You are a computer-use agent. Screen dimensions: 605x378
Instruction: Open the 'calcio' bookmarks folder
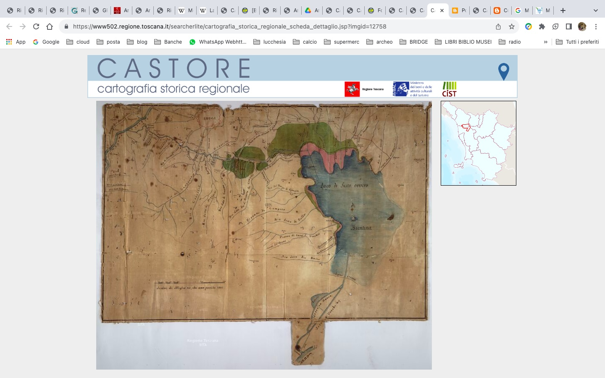[x=305, y=42]
